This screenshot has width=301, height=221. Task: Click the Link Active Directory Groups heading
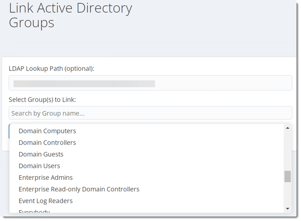coord(71,15)
